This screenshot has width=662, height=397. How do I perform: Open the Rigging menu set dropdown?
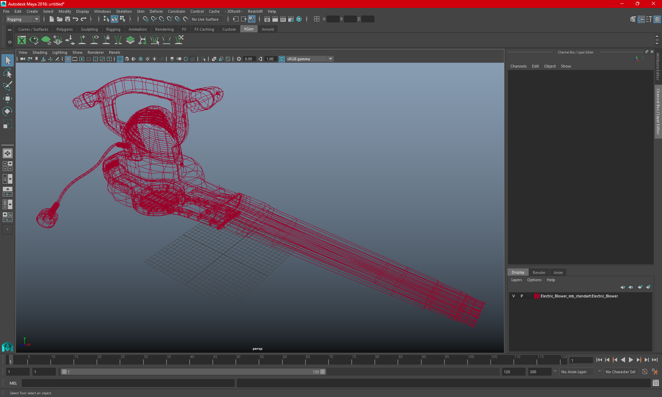coord(23,19)
